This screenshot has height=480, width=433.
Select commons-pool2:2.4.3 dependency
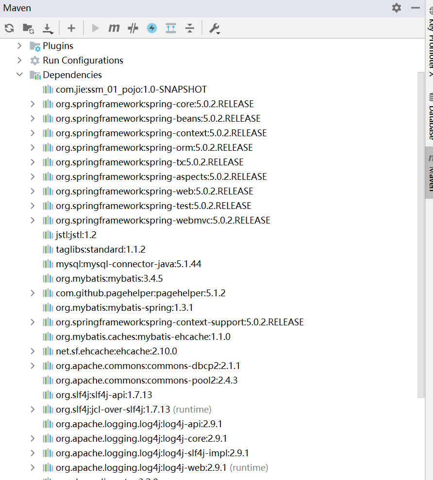pyautogui.click(x=147, y=381)
